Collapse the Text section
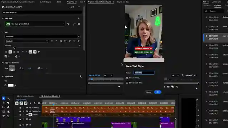 [x=3, y=32]
